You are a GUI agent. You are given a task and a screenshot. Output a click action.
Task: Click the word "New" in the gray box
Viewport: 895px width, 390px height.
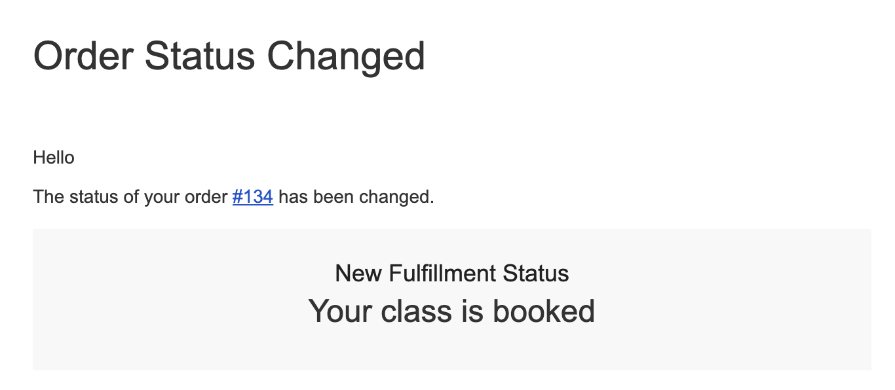coord(359,273)
